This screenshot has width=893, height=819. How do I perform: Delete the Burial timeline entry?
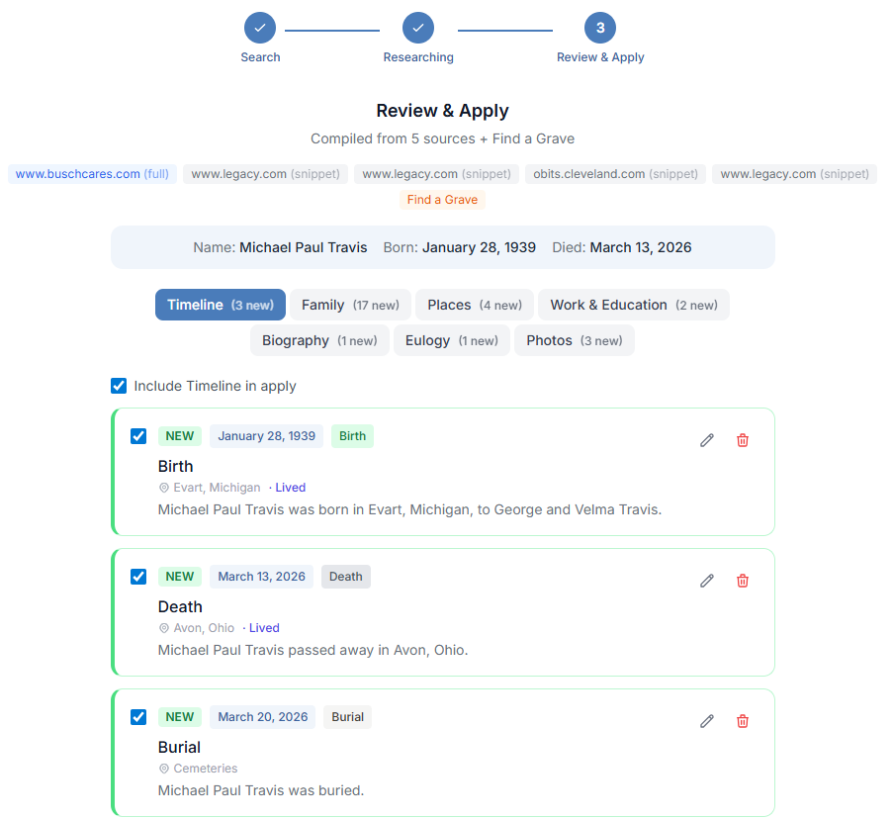click(742, 721)
